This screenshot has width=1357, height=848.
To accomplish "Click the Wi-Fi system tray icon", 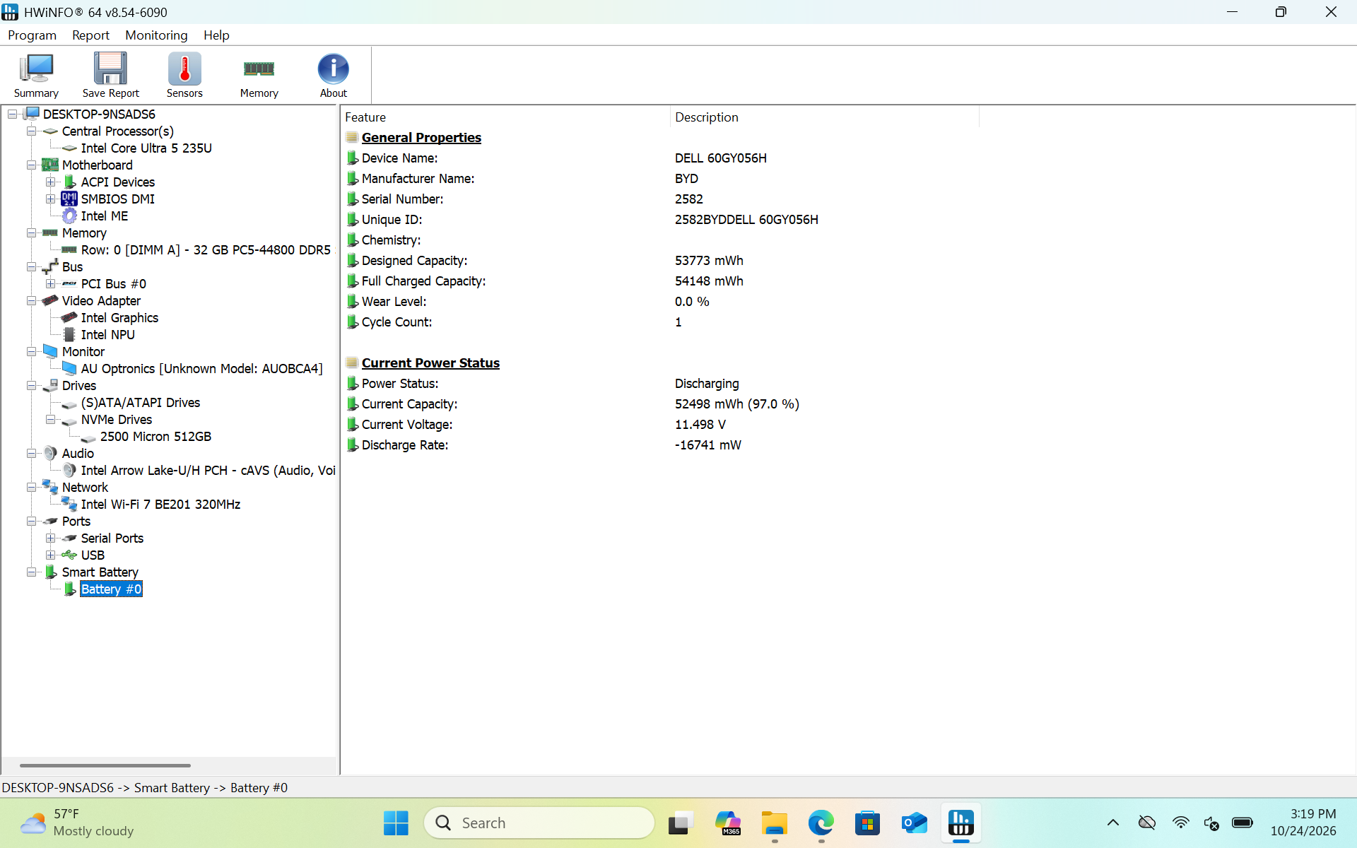I will click(1180, 823).
